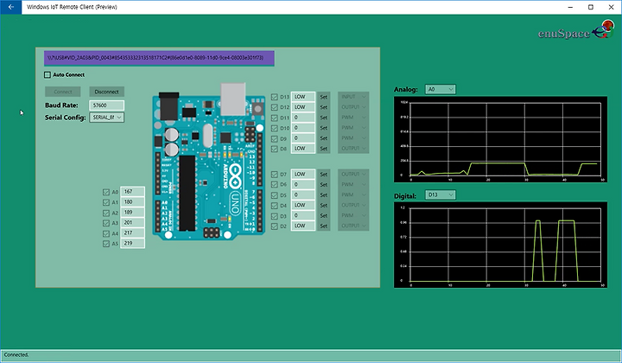Viewport: 622px width, 363px height.
Task: Click the Connected status bar text
Action: pyautogui.click(x=16, y=354)
